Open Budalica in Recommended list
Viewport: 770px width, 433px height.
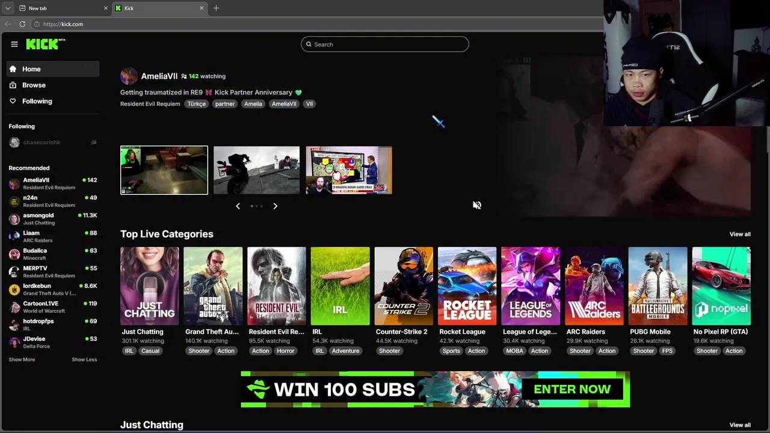click(x=53, y=254)
